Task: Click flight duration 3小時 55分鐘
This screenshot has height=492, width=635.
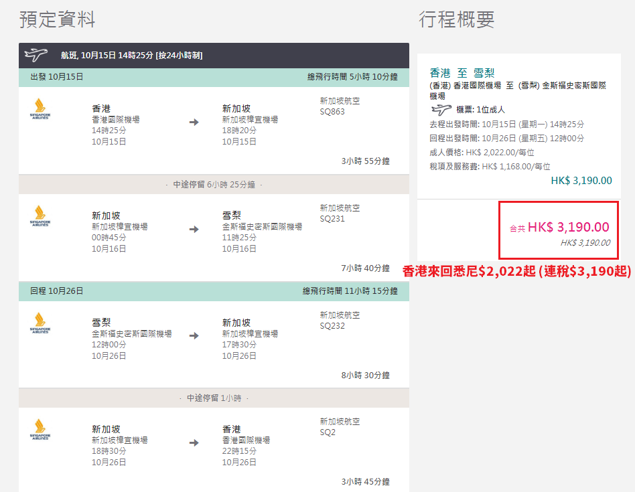Action: [x=365, y=161]
